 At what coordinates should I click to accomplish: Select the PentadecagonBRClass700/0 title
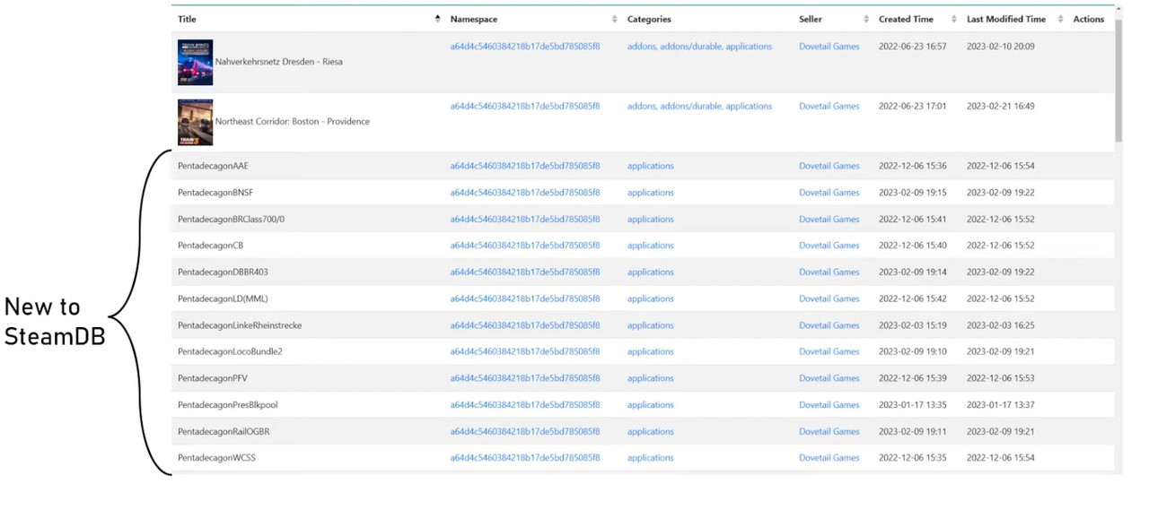pos(232,220)
